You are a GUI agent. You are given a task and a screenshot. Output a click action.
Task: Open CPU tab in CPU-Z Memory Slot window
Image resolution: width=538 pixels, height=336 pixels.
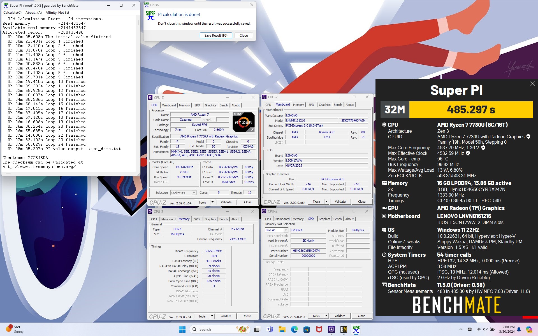[x=268, y=219]
